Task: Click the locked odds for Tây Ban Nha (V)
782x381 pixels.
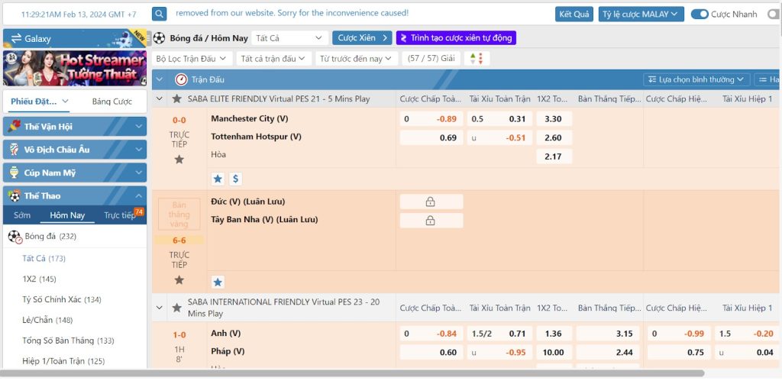Action: tap(431, 221)
